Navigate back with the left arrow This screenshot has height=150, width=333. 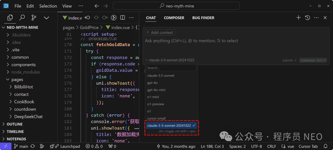pos(97,6)
